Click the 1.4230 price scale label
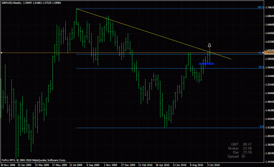Image resolution: width=274 pixels, height=167 pixels. [270, 128]
